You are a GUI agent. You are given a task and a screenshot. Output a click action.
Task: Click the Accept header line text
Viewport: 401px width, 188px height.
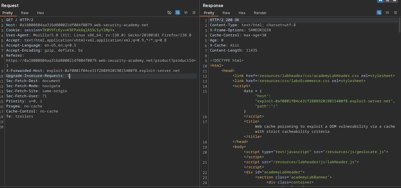click(x=86, y=40)
